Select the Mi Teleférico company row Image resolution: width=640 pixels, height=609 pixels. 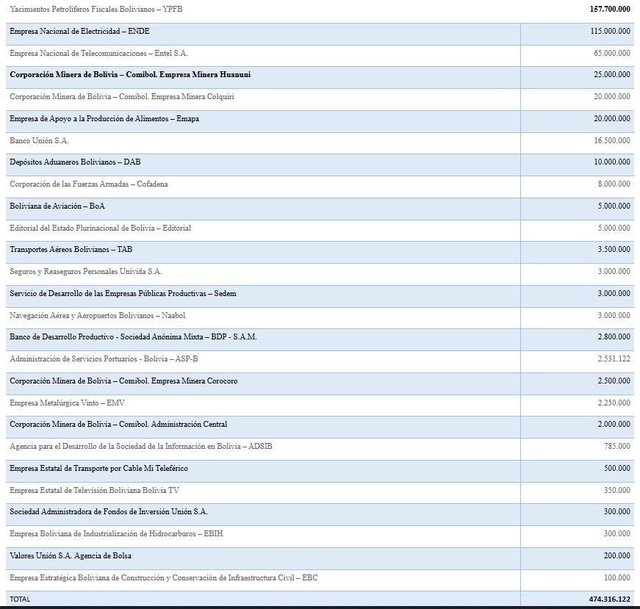point(98,469)
